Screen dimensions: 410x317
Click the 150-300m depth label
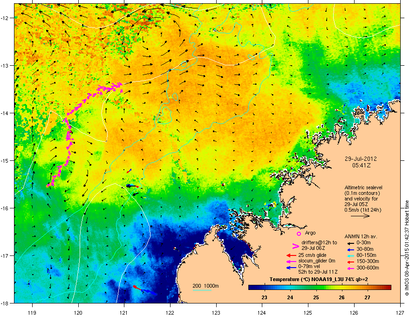coord(368,261)
